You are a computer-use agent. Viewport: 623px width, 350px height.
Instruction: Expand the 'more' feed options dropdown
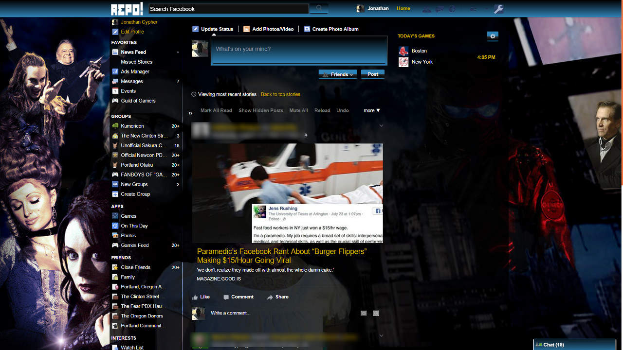pyautogui.click(x=372, y=110)
